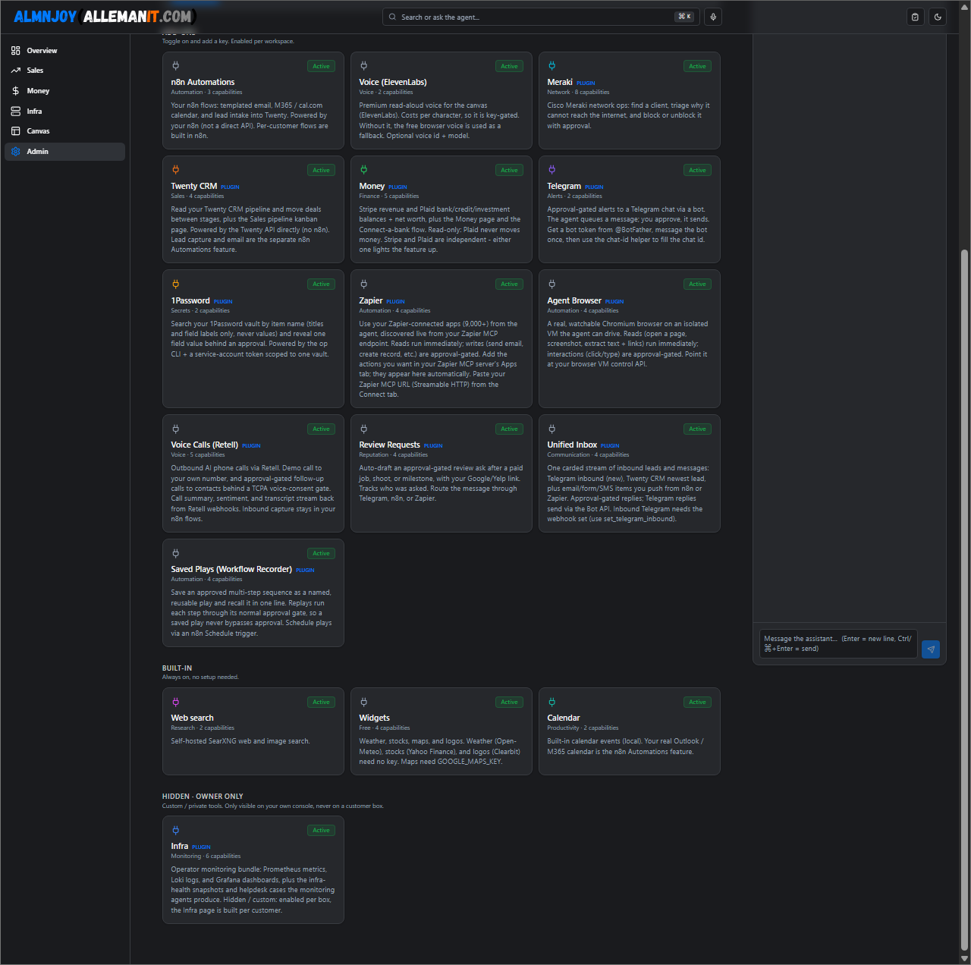
Task: Select the Admin page label in sidebar
Action: click(x=37, y=152)
